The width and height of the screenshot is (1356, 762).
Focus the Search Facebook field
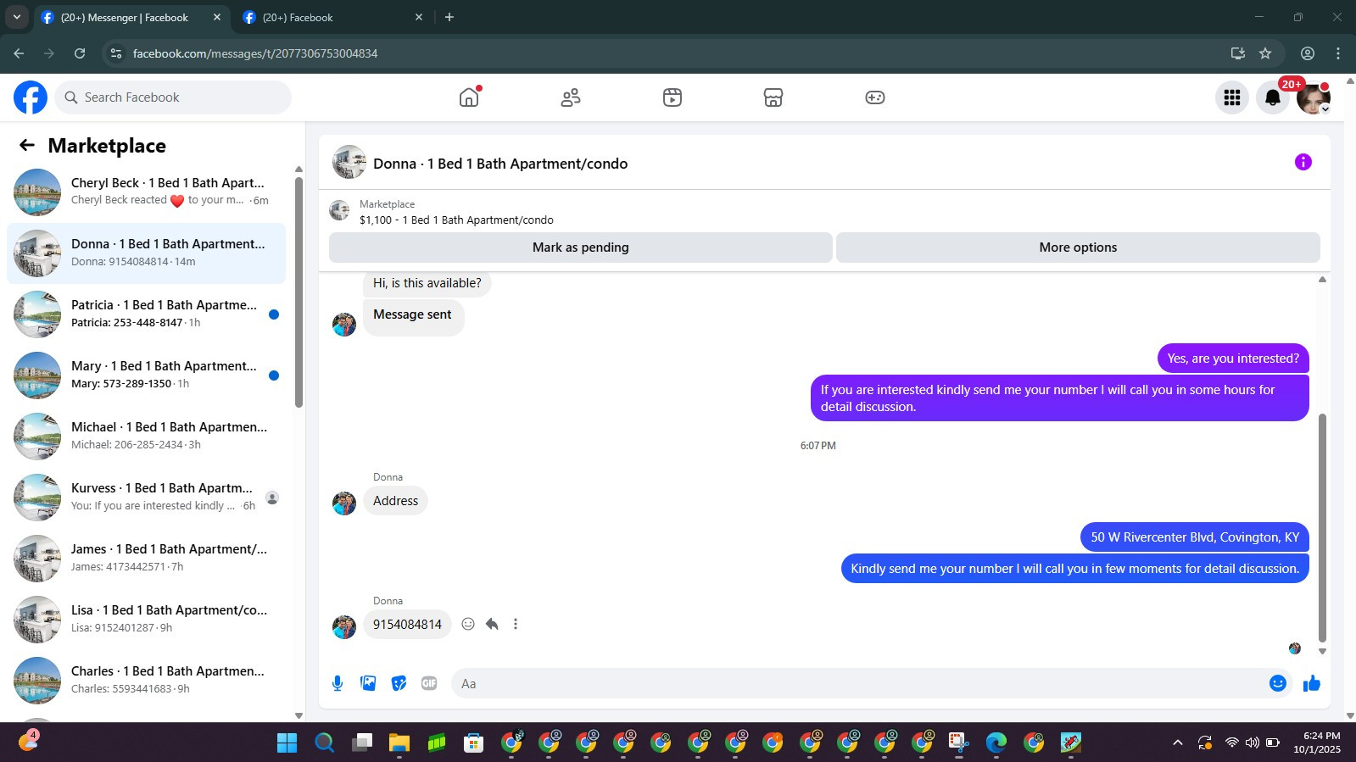[173, 97]
